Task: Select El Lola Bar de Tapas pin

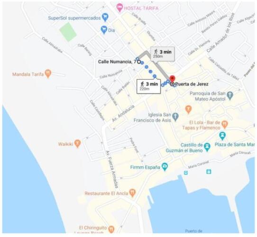Action: pyautogui.click(x=225, y=124)
